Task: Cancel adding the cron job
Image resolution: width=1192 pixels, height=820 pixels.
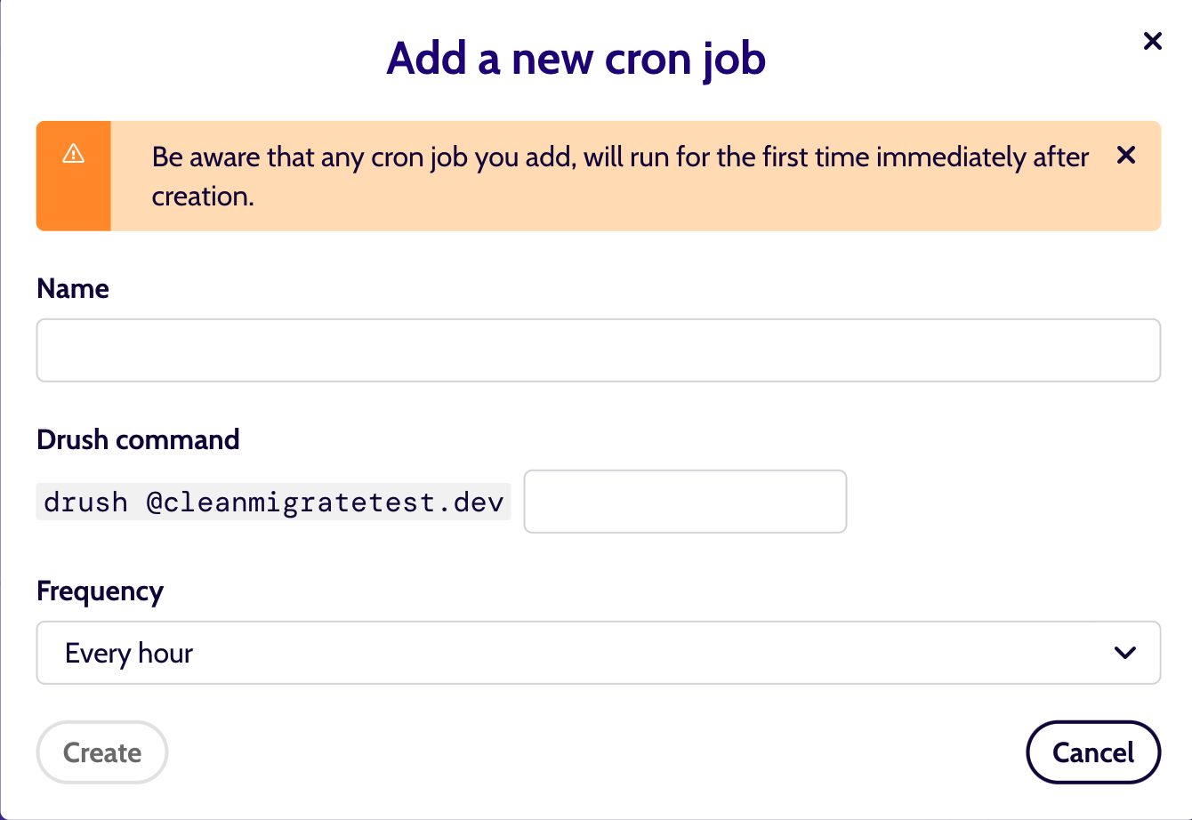Action: 1093,752
